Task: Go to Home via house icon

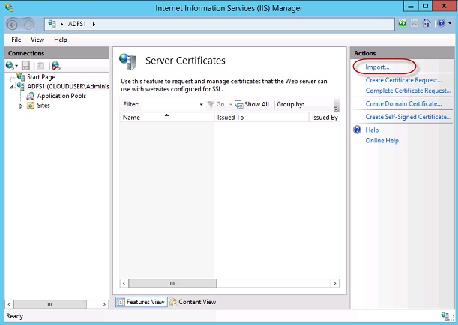Action: tap(427, 23)
